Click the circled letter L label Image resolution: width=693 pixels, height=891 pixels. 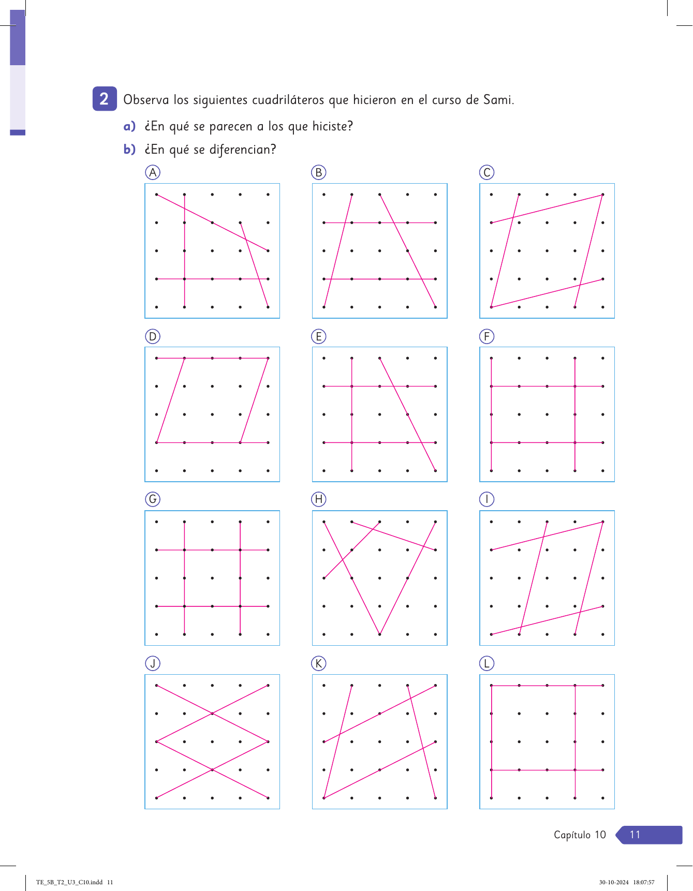tap(487, 663)
